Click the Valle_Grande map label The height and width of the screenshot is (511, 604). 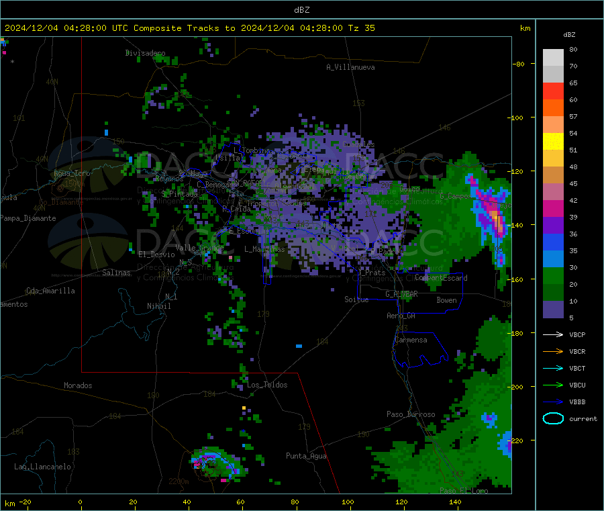click(199, 248)
